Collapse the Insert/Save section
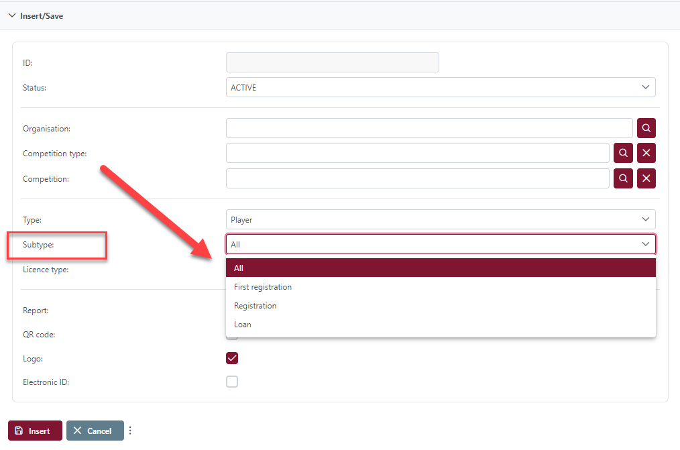The width and height of the screenshot is (680, 450). [x=12, y=15]
